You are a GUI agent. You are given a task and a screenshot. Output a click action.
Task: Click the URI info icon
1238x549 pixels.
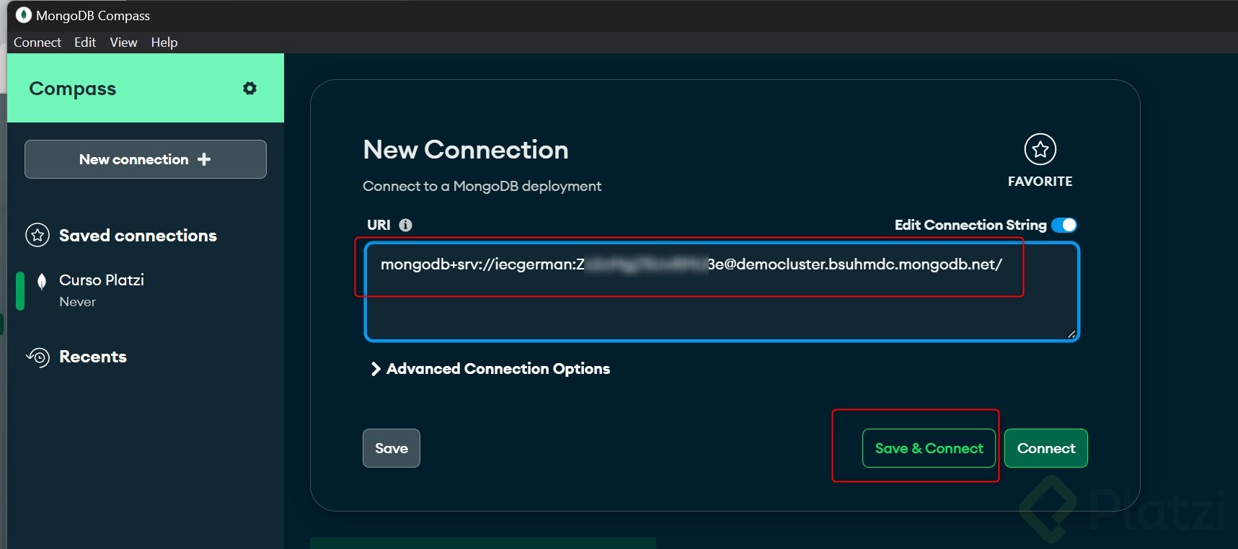pyautogui.click(x=406, y=225)
